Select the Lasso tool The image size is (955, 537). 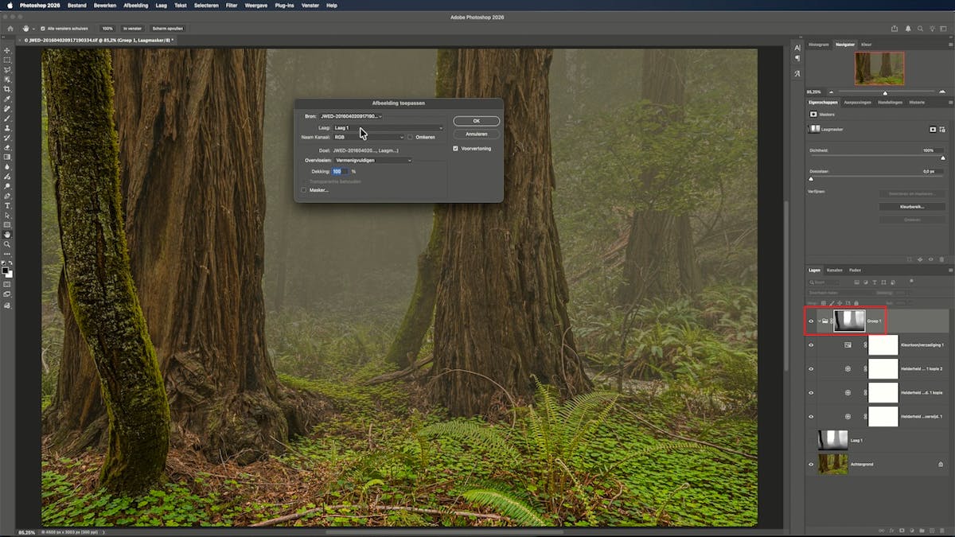pos(7,70)
